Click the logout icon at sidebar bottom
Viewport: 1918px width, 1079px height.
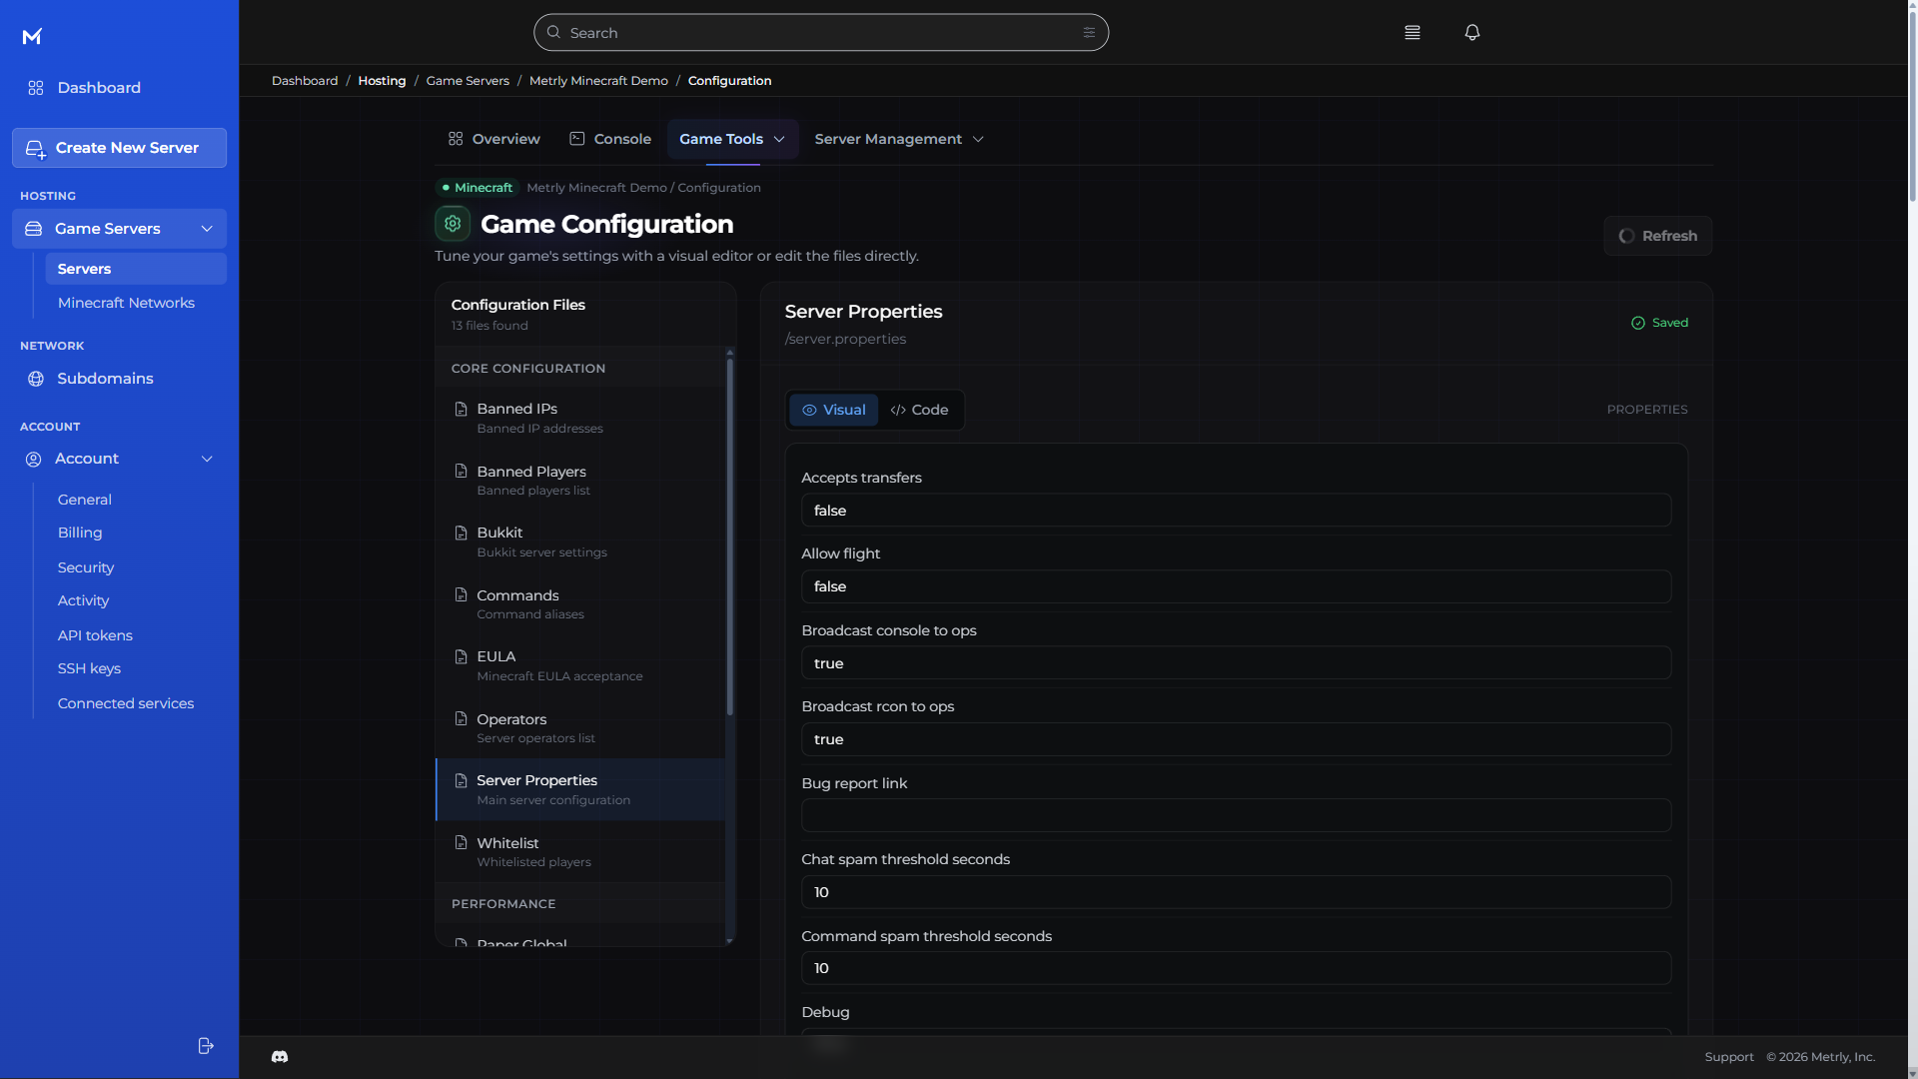tap(206, 1045)
